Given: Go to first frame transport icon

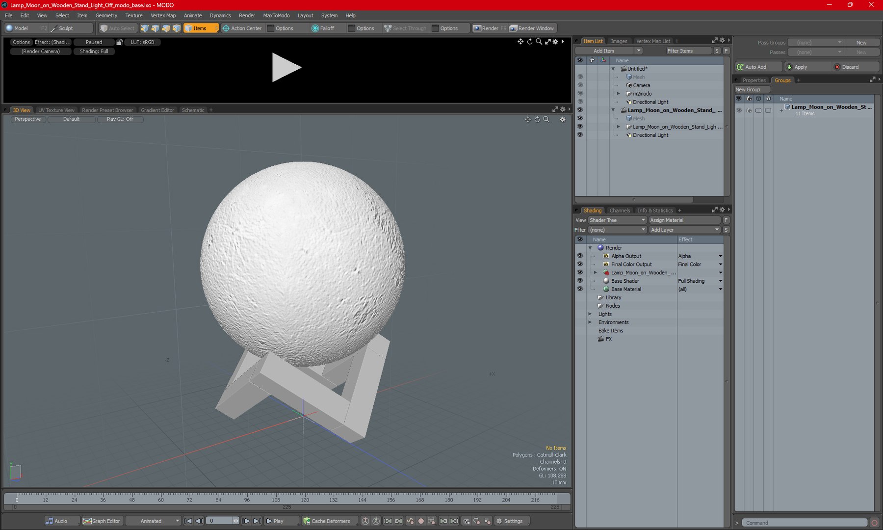Looking at the screenshot, I should pos(188,521).
